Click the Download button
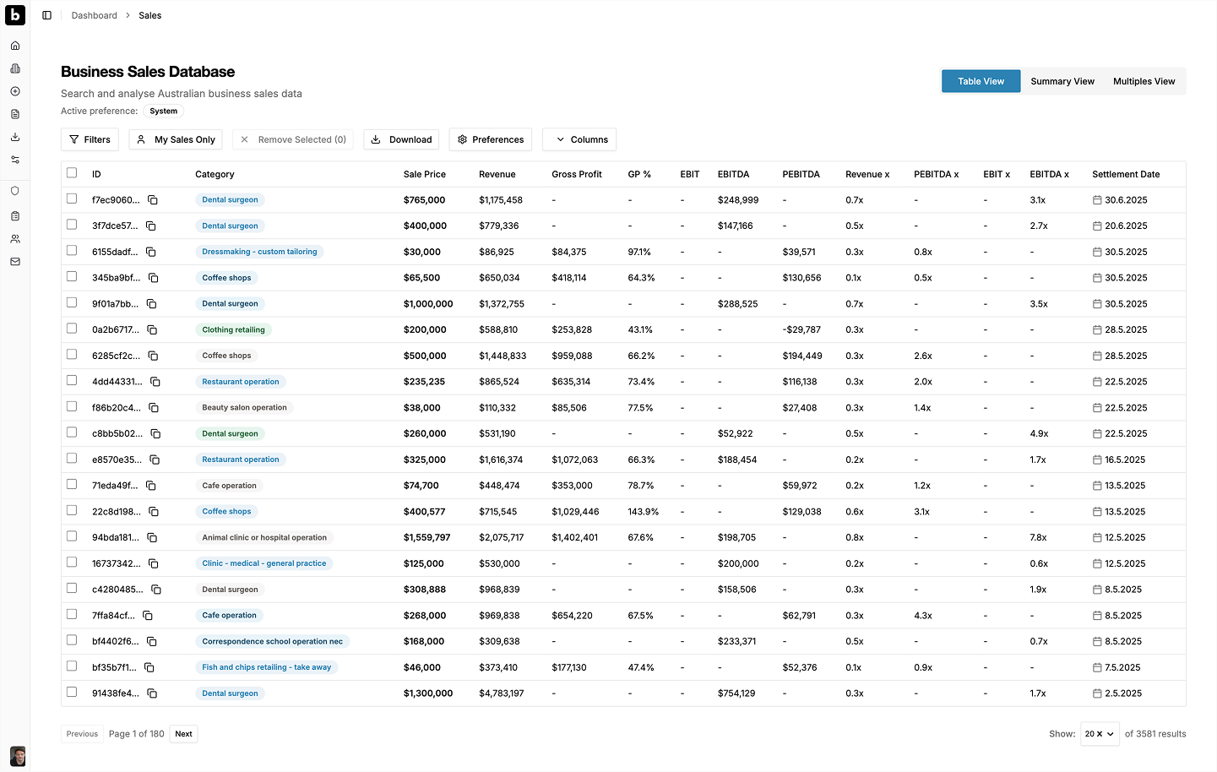 click(x=401, y=139)
